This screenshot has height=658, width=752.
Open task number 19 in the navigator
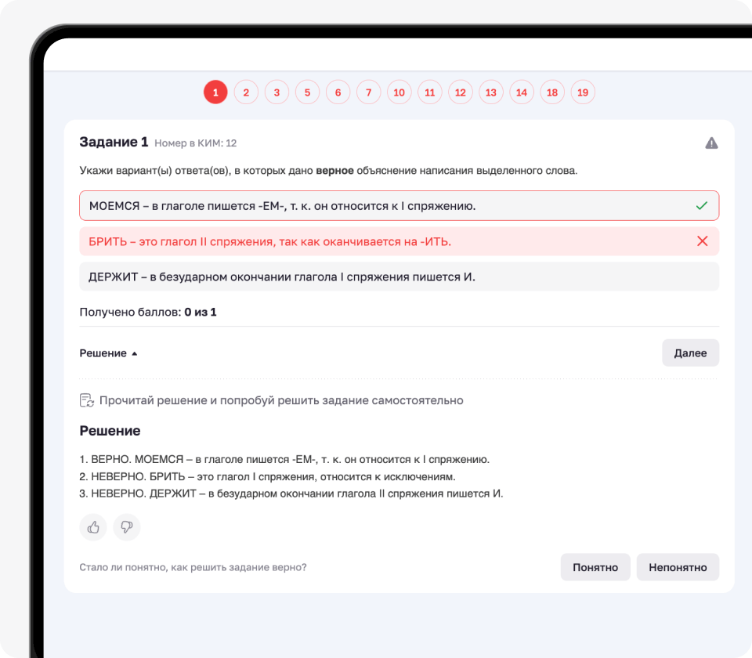583,92
